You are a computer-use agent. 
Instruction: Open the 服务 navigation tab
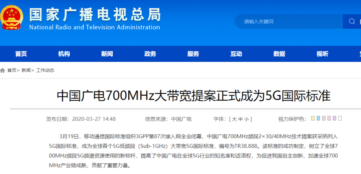tap(193, 54)
